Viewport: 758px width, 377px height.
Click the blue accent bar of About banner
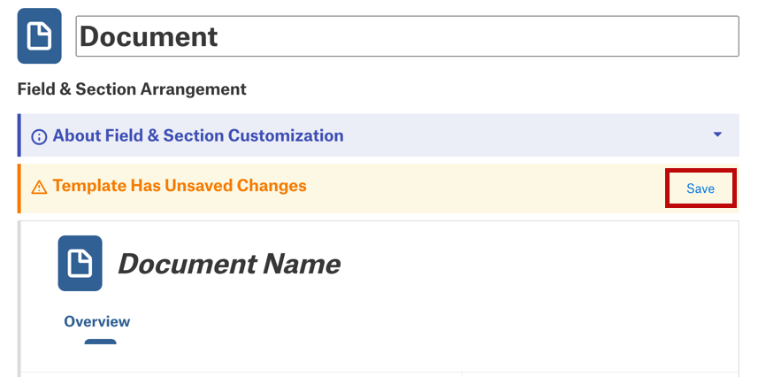pyautogui.click(x=19, y=135)
